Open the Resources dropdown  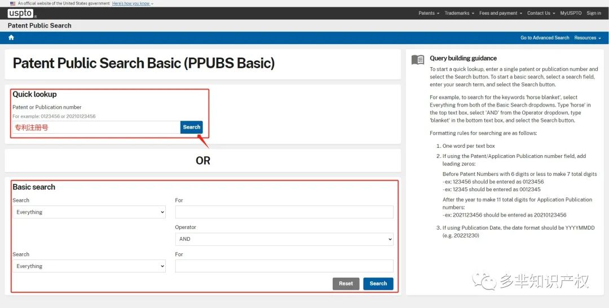click(x=587, y=38)
